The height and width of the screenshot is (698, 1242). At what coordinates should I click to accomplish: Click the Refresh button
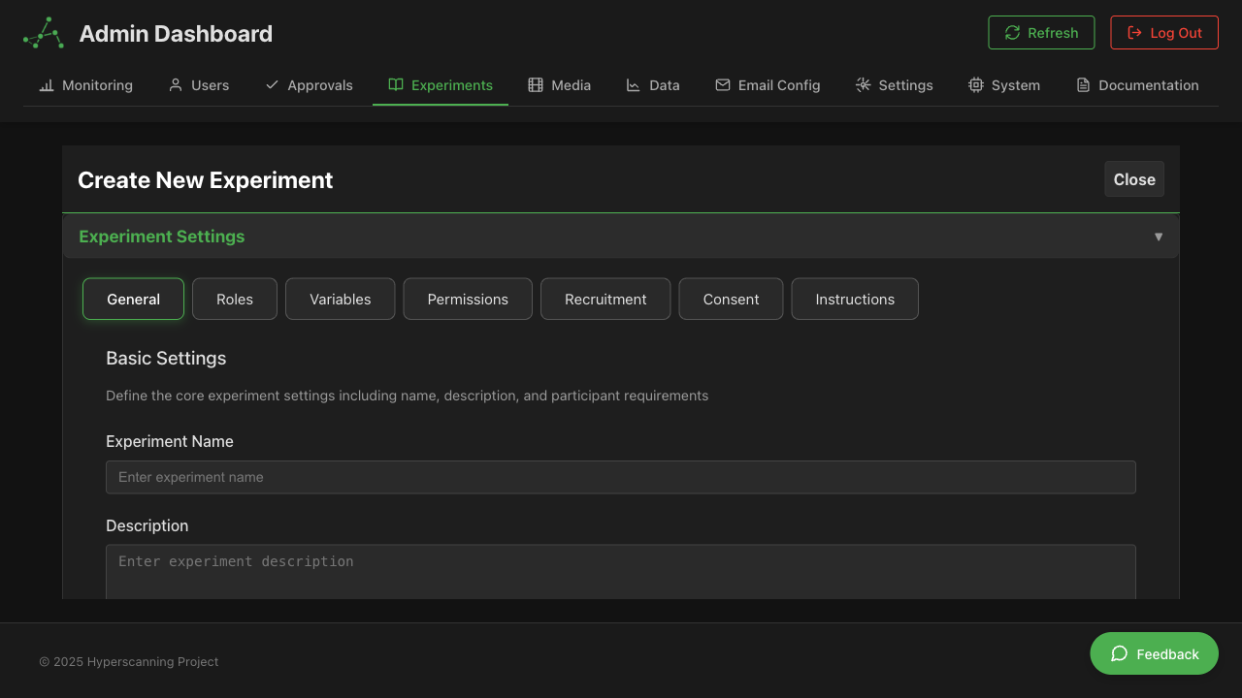coord(1041,32)
